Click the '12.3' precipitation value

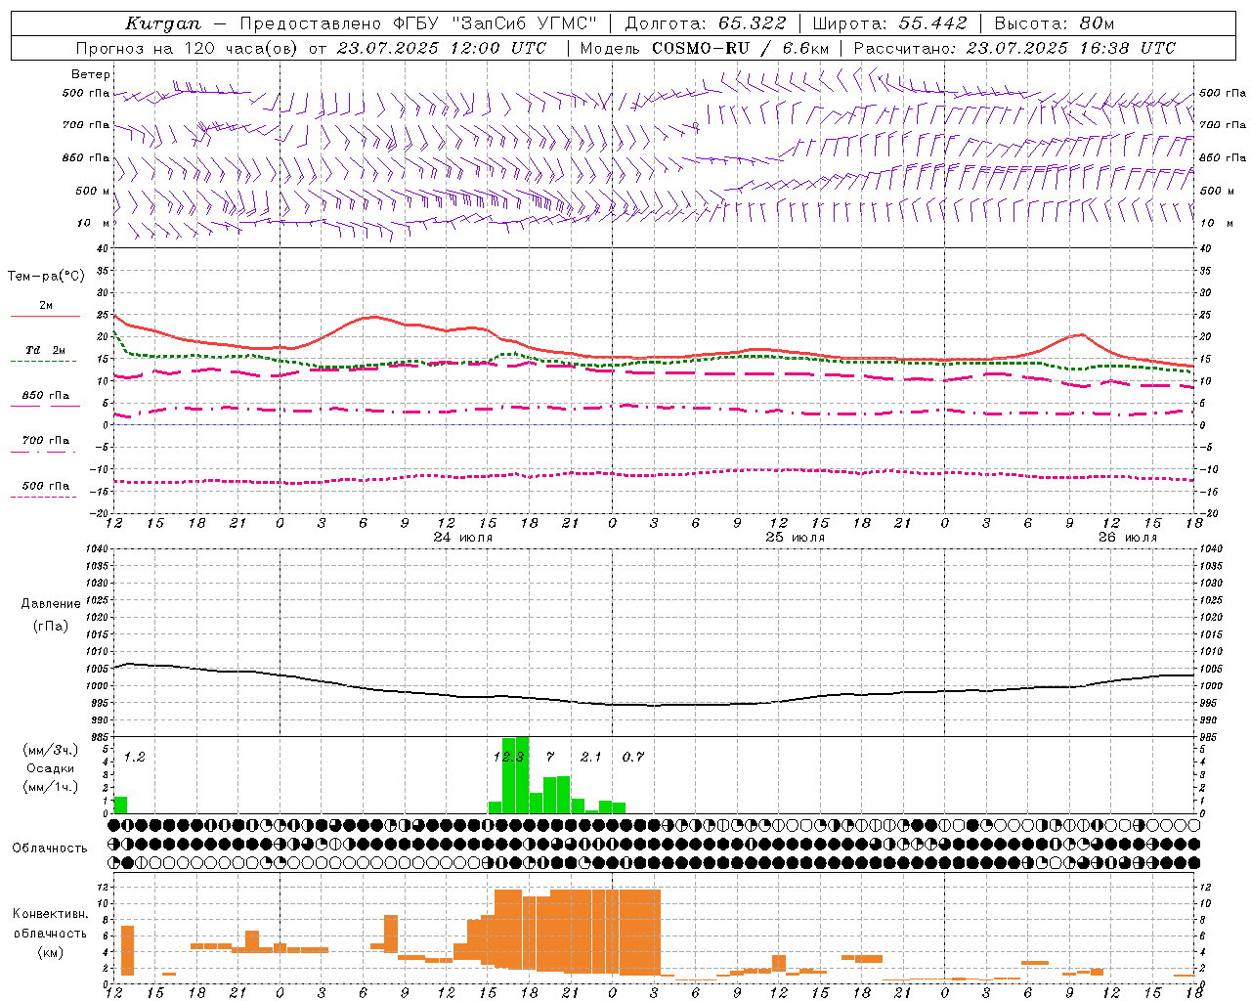point(509,757)
